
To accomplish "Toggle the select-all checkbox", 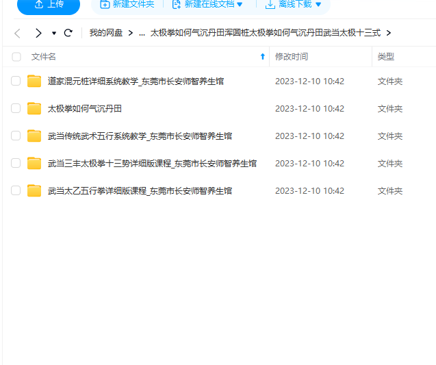I will [x=16, y=57].
